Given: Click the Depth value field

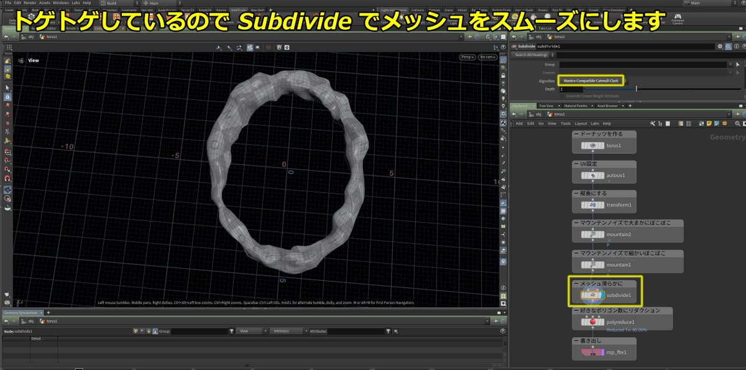Looking at the screenshot, I should (571, 89).
